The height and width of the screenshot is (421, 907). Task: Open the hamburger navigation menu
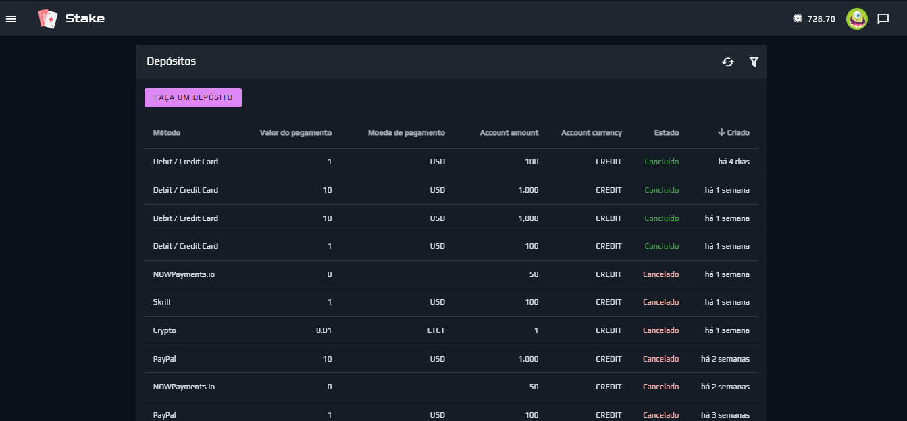11,19
